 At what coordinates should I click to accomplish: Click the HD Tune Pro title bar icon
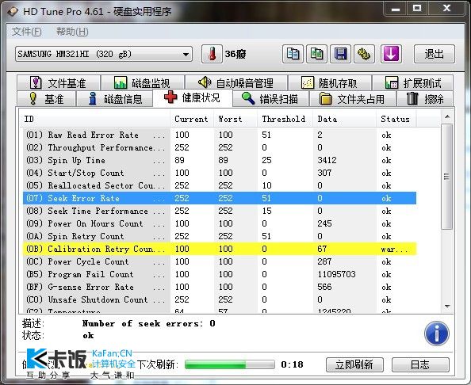point(13,11)
